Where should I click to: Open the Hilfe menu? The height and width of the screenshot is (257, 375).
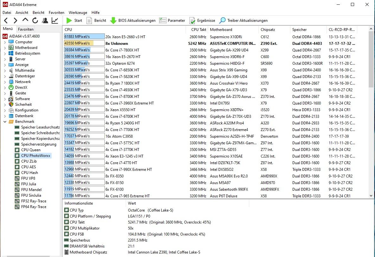[95, 13]
